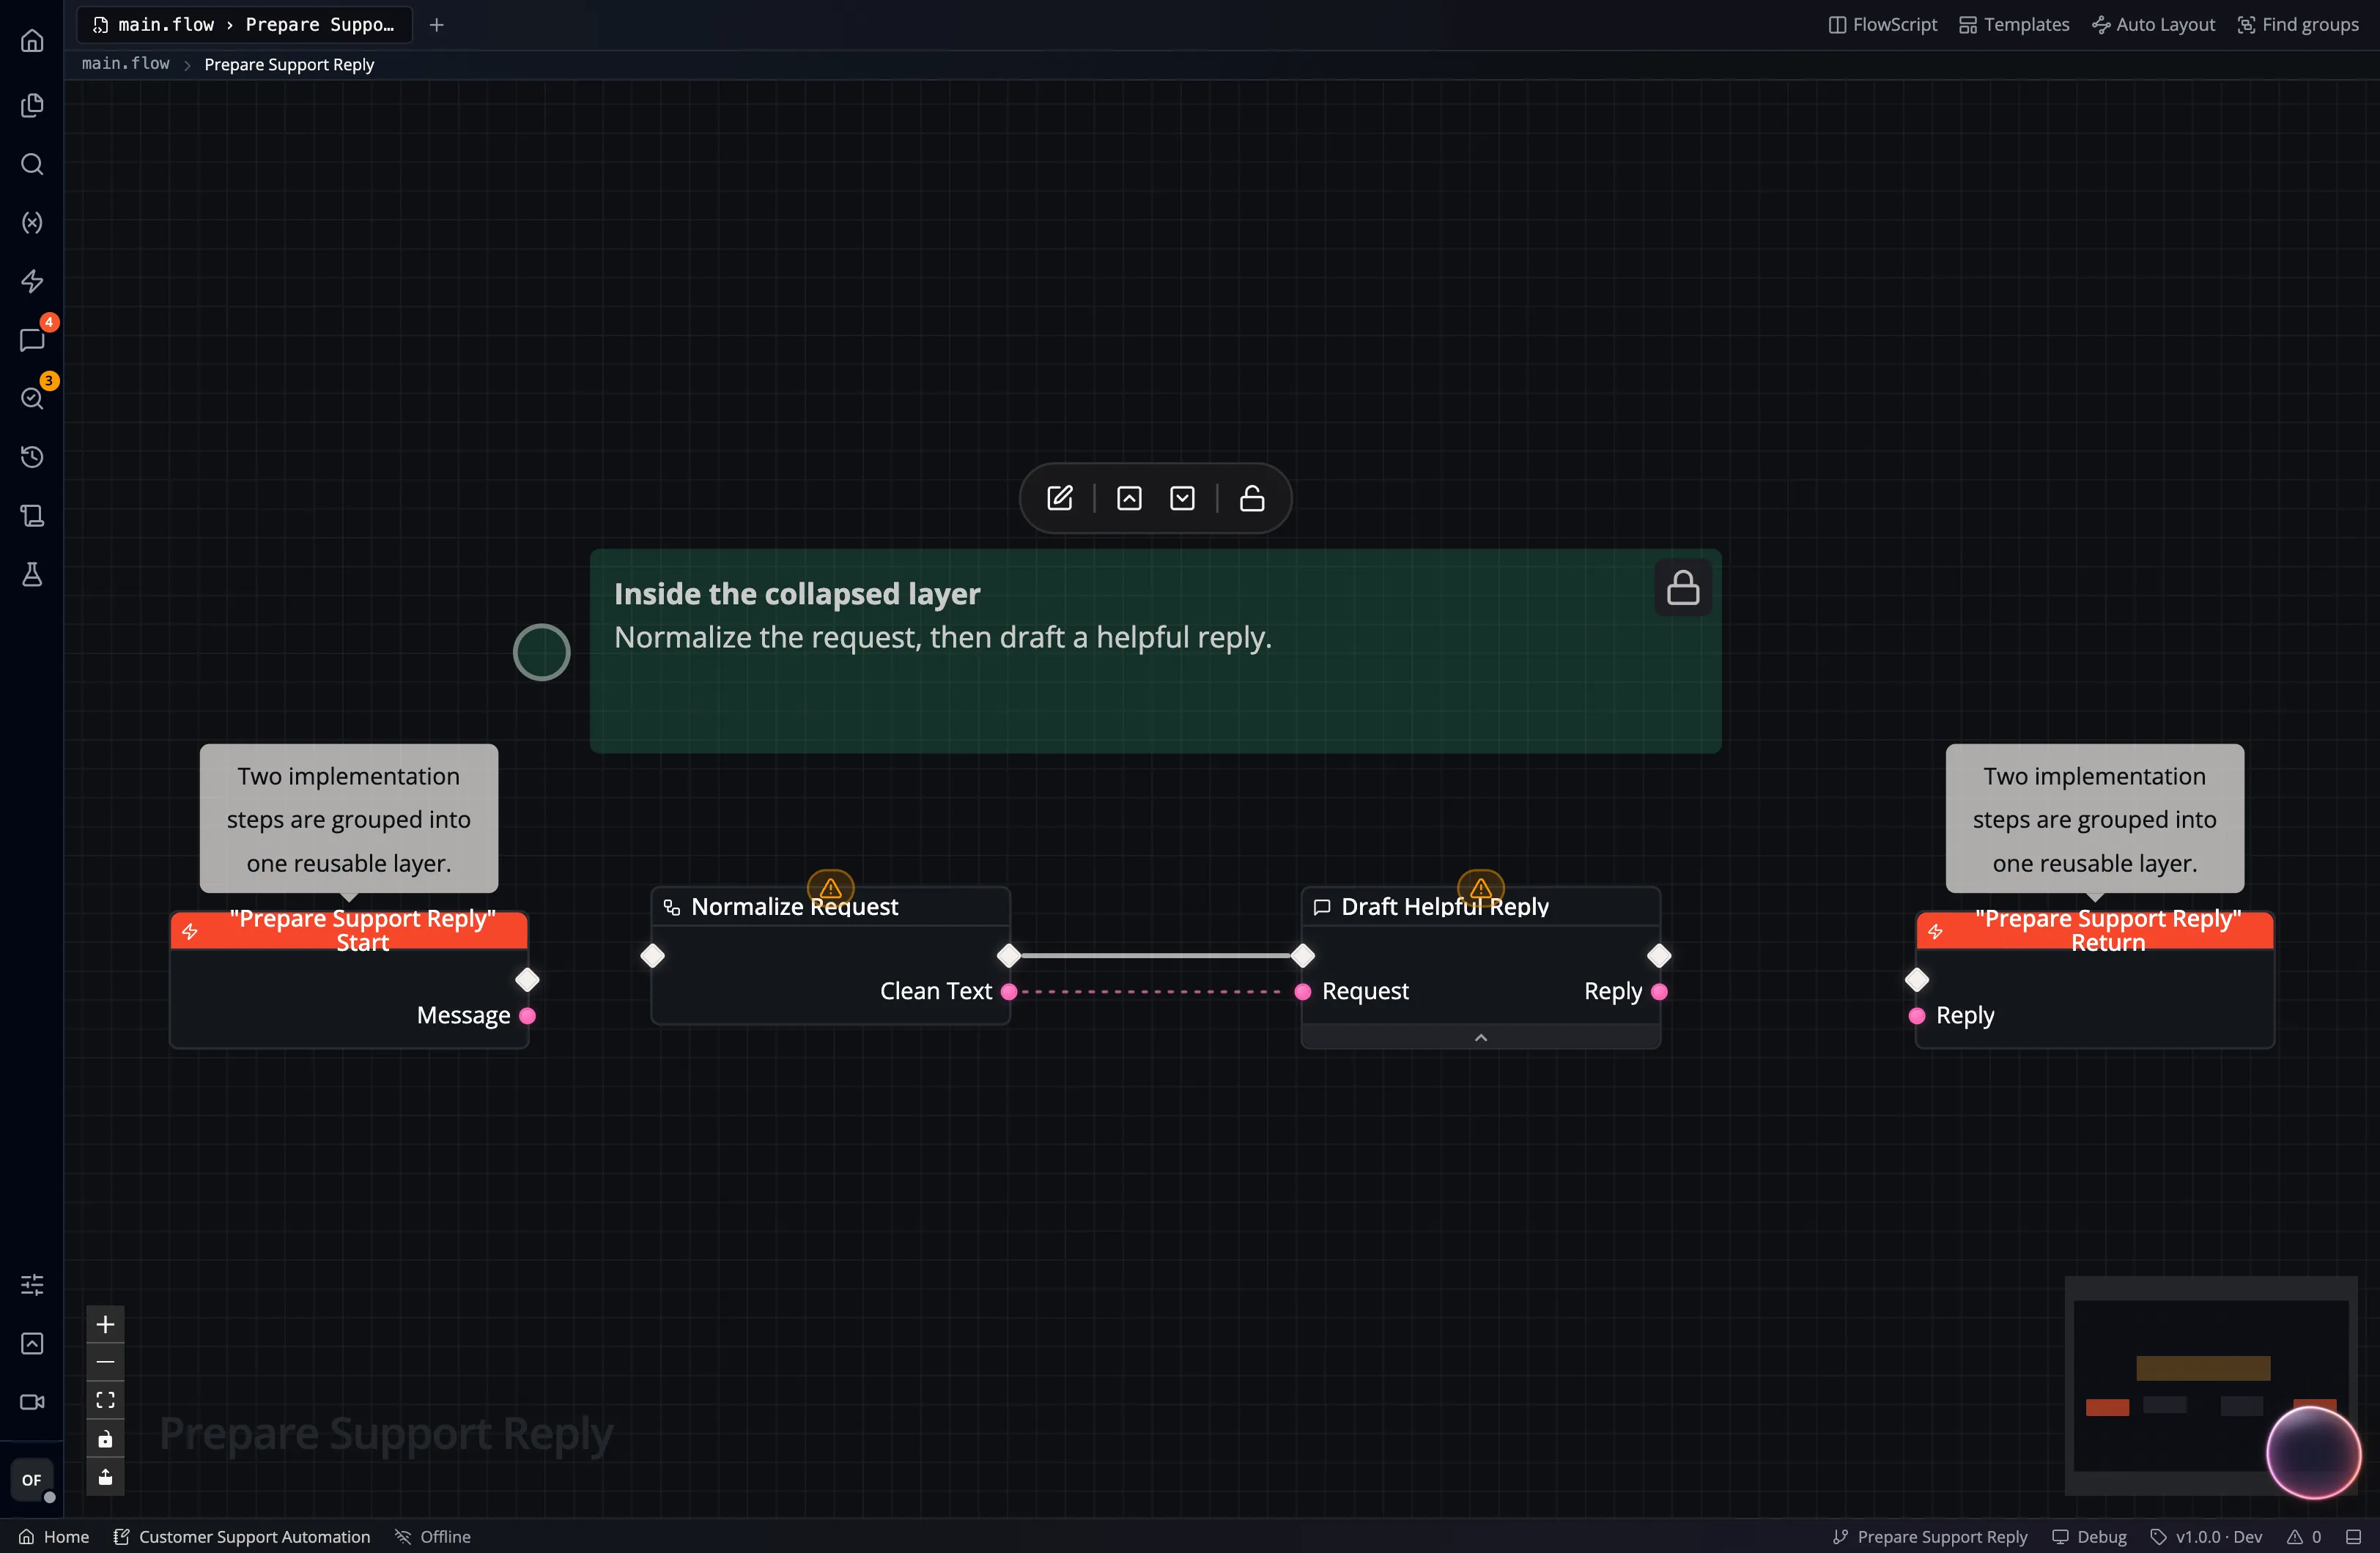Screen dimensions: 2380x1553
Task: Click Home in status bar
Action: coord(54,1537)
